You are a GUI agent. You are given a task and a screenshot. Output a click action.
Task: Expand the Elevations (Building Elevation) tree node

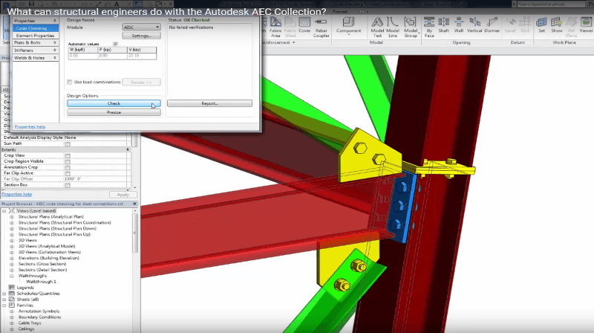12,256
